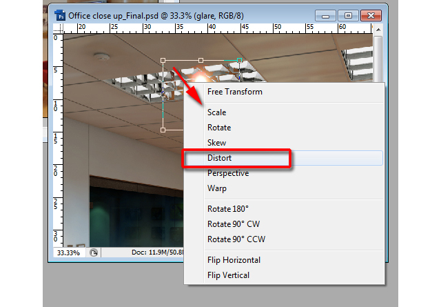This screenshot has height=307, width=441.
Task: Click the 33.33% zoom level field
Action: pos(69,253)
